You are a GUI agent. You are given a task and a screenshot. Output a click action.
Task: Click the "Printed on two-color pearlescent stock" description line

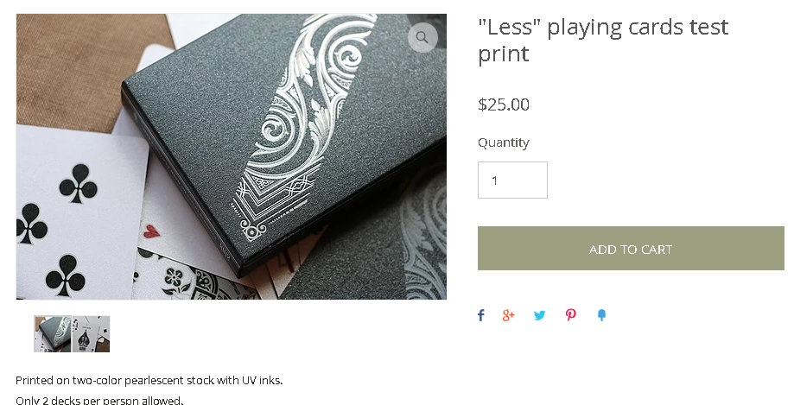click(x=149, y=380)
